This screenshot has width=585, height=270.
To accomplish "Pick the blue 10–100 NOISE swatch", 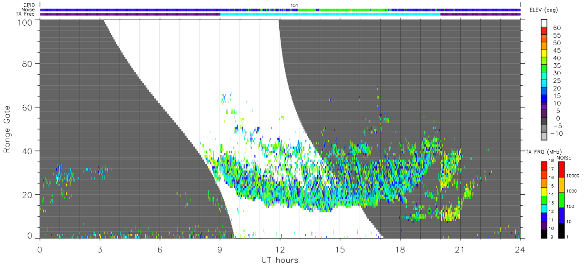I will (x=561, y=215).
